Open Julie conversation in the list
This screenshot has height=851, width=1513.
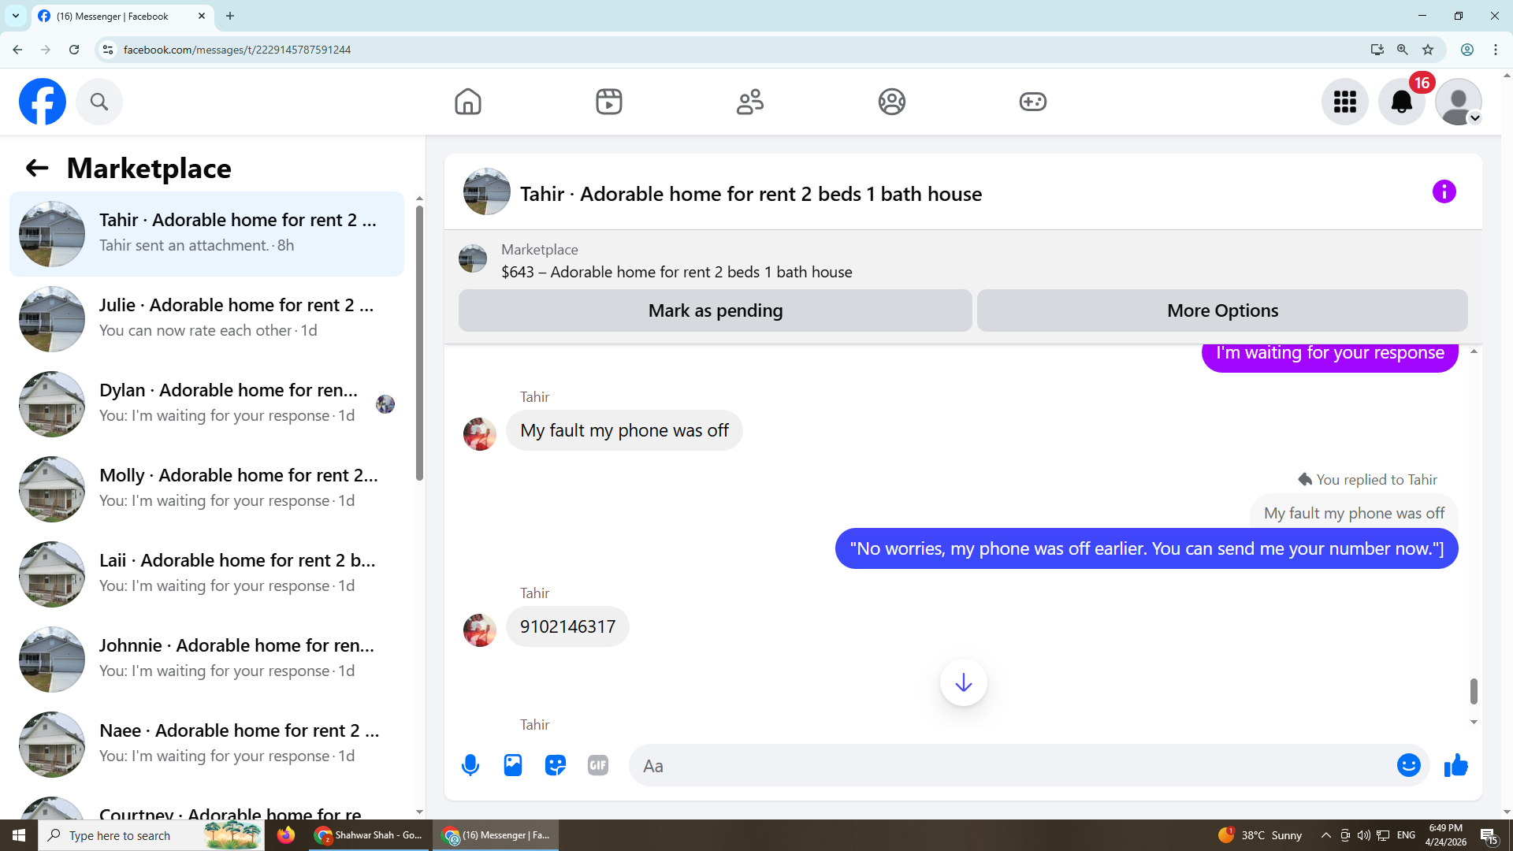coord(206,319)
